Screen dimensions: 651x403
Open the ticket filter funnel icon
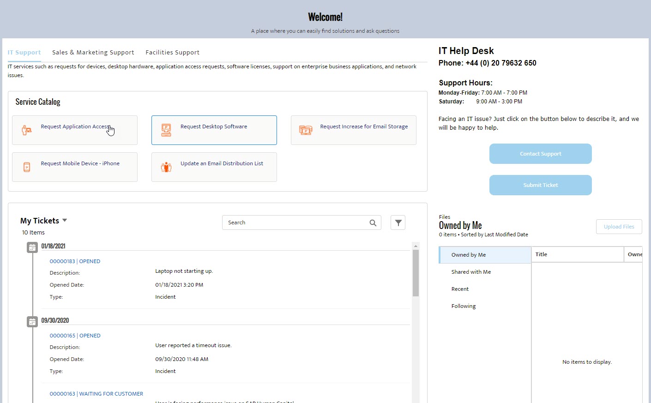tap(398, 223)
